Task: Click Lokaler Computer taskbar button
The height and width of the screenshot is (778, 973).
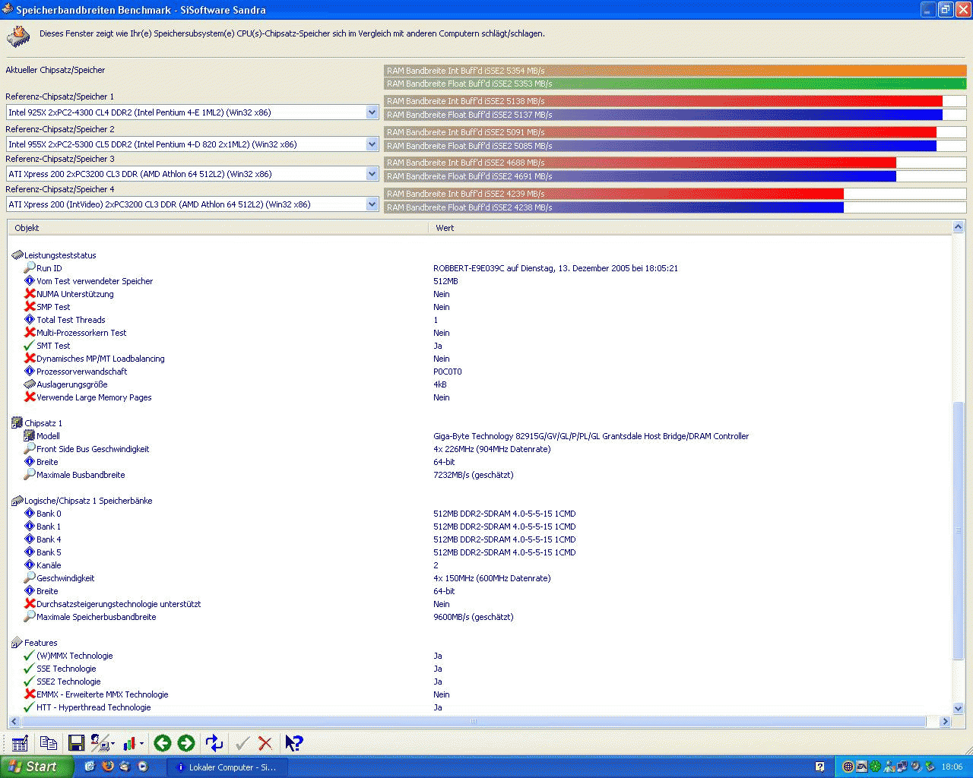Action: pos(227,767)
